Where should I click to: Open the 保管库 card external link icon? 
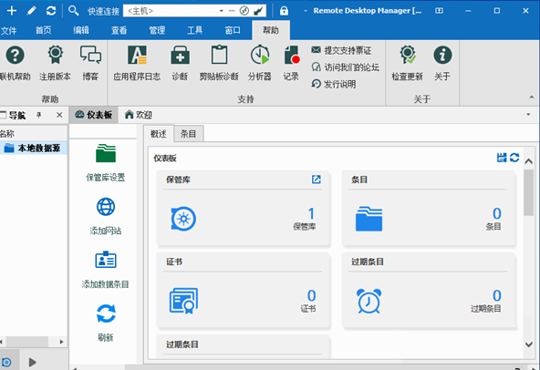(317, 180)
